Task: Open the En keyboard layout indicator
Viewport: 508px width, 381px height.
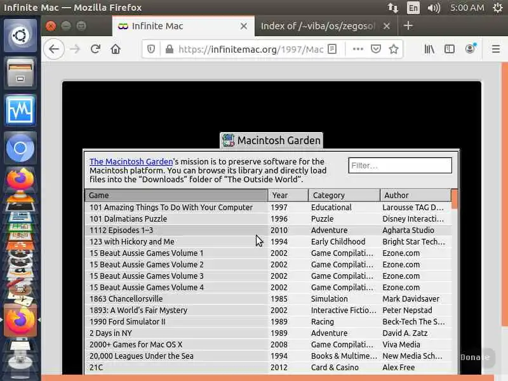Action: coord(413,8)
